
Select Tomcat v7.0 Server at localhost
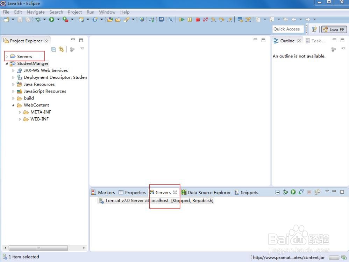pos(156,201)
